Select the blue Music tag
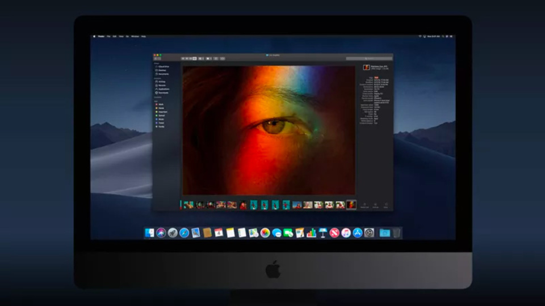 coord(160,120)
